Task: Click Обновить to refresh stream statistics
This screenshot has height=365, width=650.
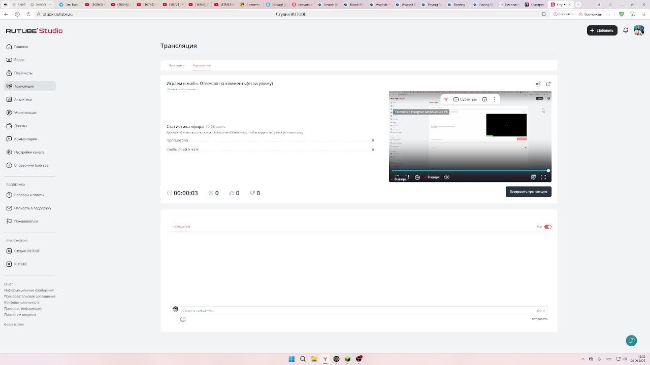Action: pos(216,127)
